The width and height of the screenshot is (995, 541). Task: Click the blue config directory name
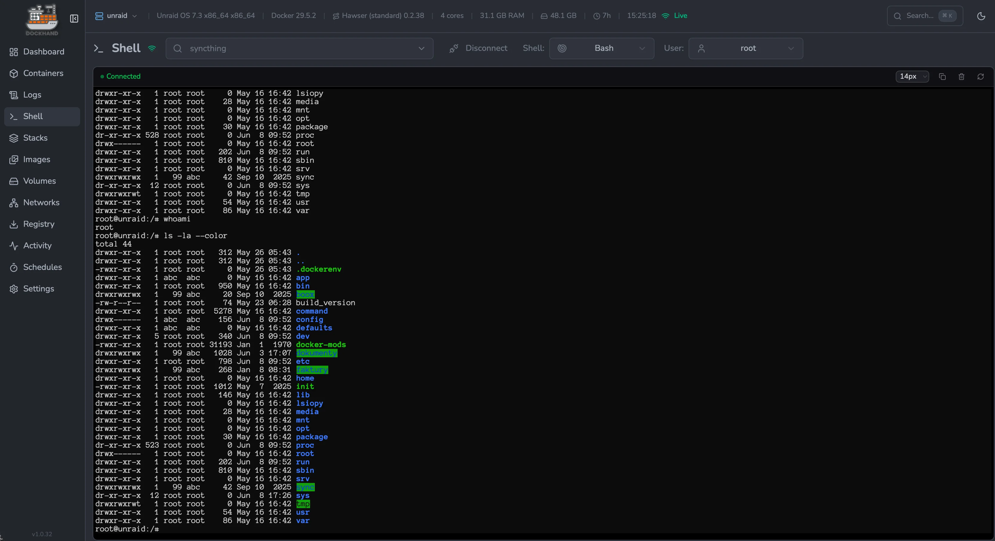point(309,319)
